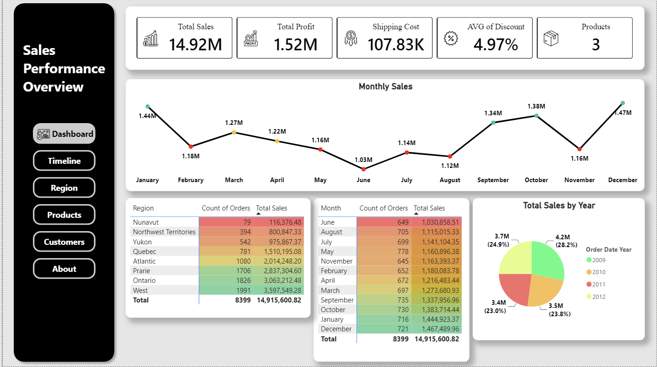Click the yellow 3.7M pie slice

516,259
